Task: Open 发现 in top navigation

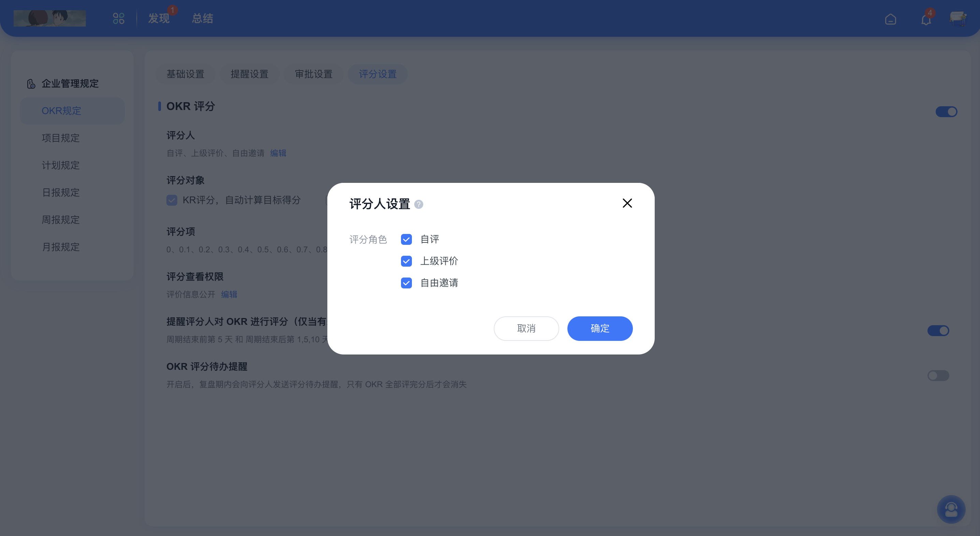Action: coord(159,19)
